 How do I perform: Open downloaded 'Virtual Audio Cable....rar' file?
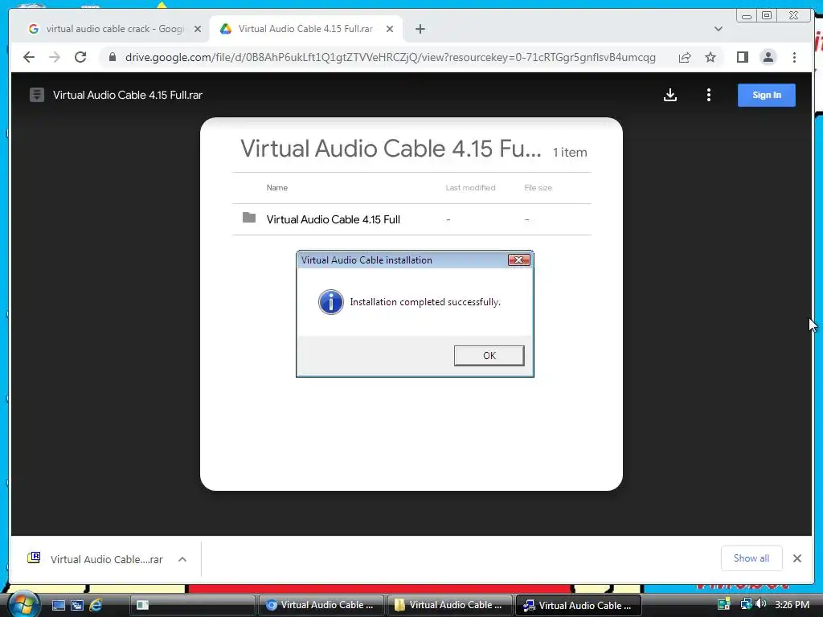pyautogui.click(x=96, y=559)
